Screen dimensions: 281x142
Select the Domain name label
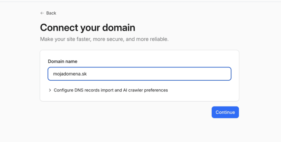point(62,61)
